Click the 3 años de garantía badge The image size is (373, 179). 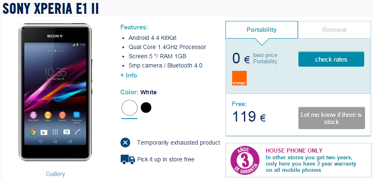[x=245, y=161]
